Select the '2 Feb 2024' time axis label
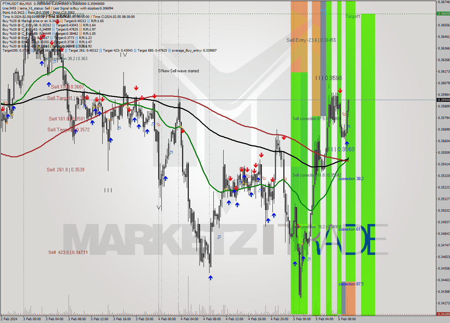Image resolution: width=450 pixels, height=323 pixels. pyautogui.click(x=9, y=319)
